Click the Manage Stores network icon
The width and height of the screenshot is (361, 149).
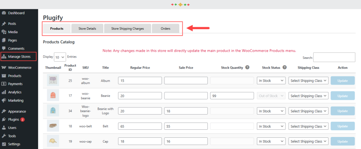pos(4,56)
